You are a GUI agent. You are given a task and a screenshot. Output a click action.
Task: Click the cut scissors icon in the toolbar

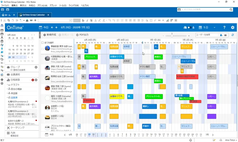tap(5, 20)
